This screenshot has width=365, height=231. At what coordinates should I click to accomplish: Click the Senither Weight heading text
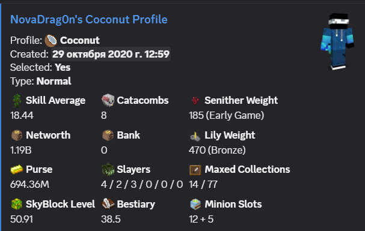coord(241,100)
